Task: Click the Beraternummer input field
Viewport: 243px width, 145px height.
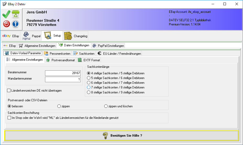Action: pyautogui.click(x=63, y=73)
